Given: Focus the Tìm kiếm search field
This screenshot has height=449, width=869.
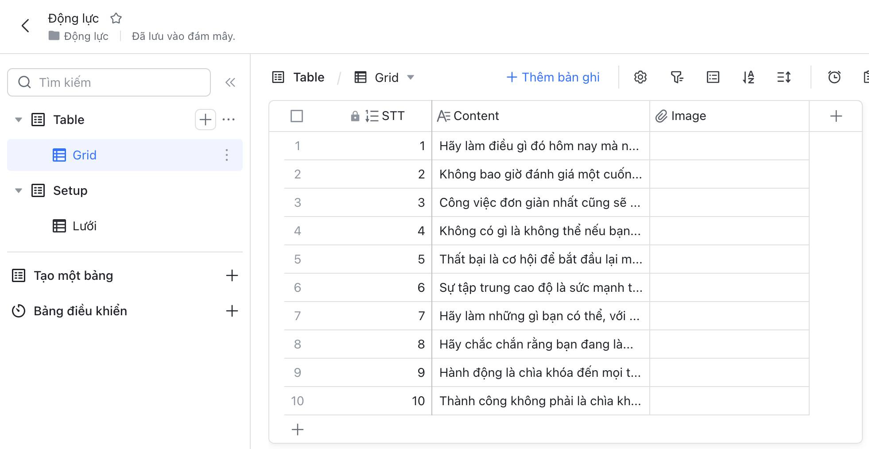Looking at the screenshot, I should [x=109, y=82].
